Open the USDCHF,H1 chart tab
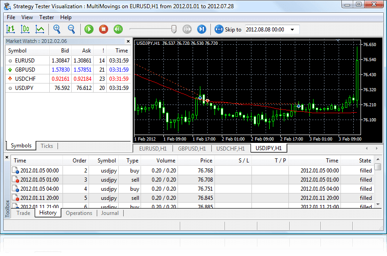Image resolution: width=387 pixels, height=256 pixels. tap(230, 148)
